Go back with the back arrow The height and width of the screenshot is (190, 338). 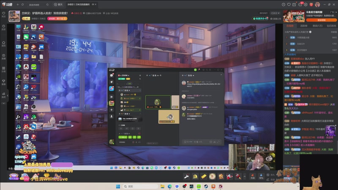point(18,5)
